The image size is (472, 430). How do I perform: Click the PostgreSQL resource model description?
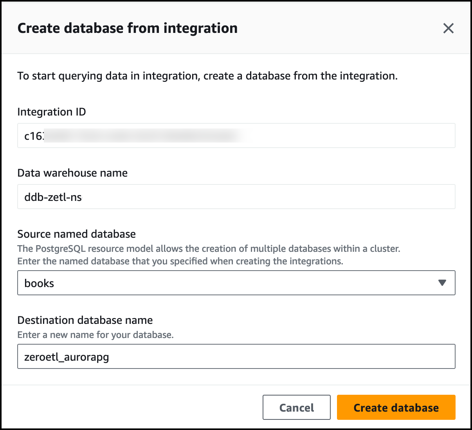(209, 249)
